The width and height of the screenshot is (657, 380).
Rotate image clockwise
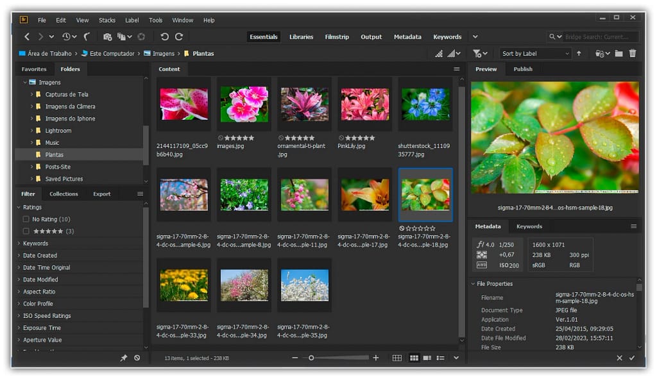[x=179, y=37]
